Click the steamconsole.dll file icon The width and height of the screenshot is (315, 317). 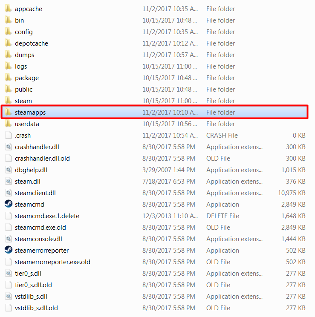point(8,239)
